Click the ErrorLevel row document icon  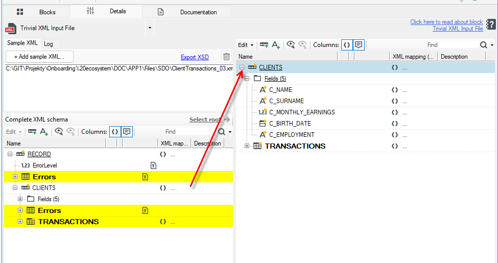tap(153, 165)
